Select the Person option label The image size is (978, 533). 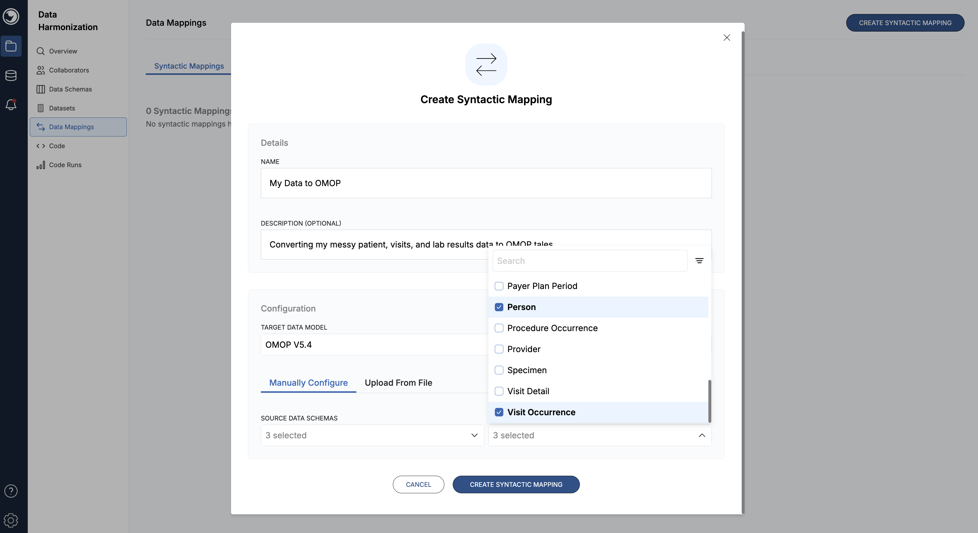tap(521, 307)
